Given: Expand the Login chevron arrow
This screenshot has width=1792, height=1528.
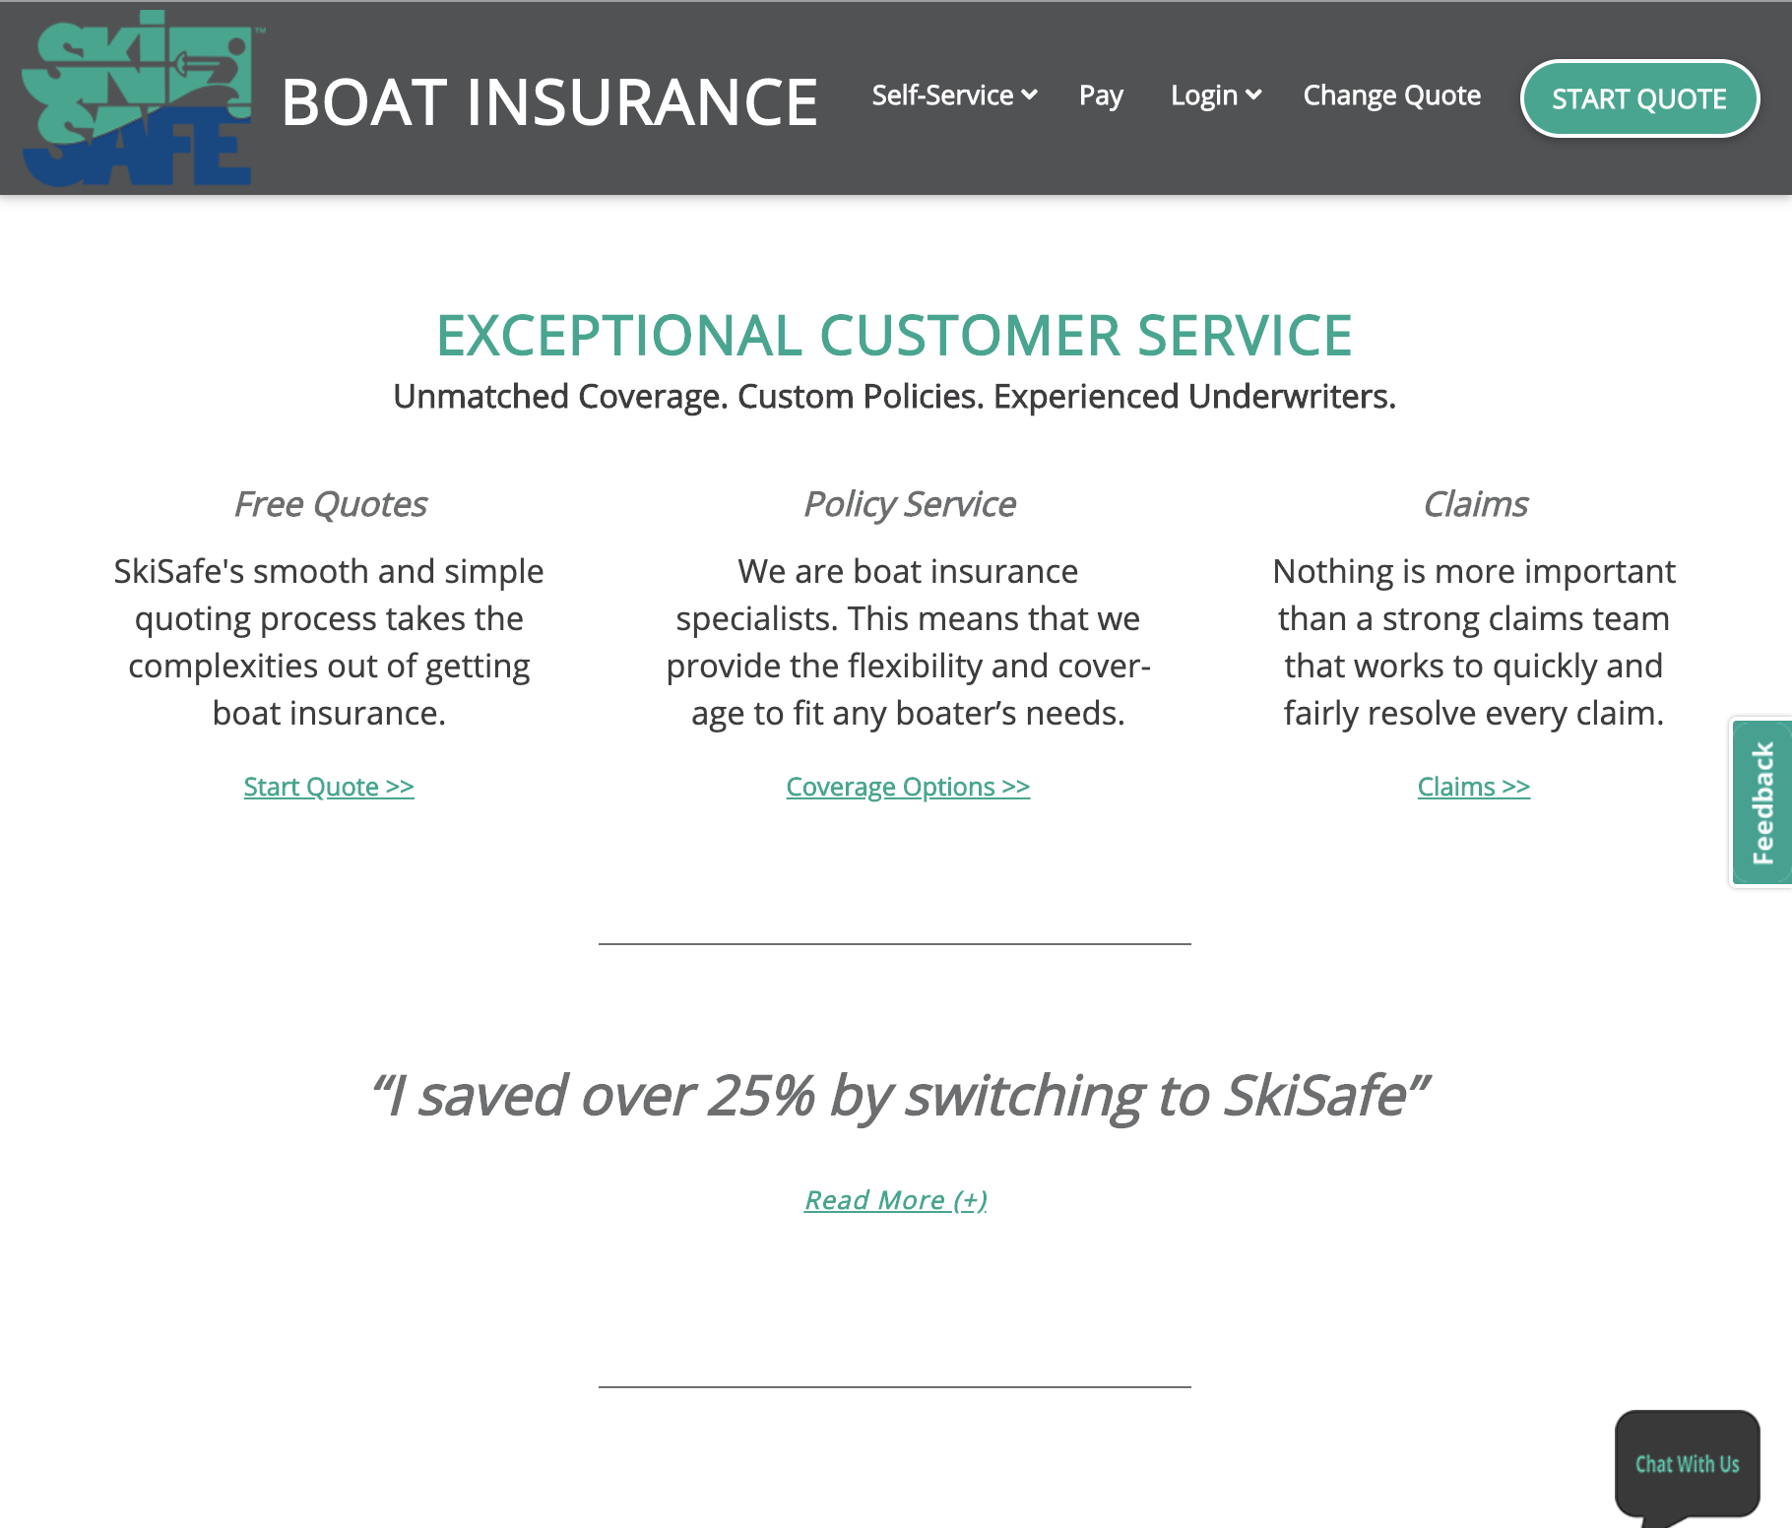Looking at the screenshot, I should point(1253,95).
